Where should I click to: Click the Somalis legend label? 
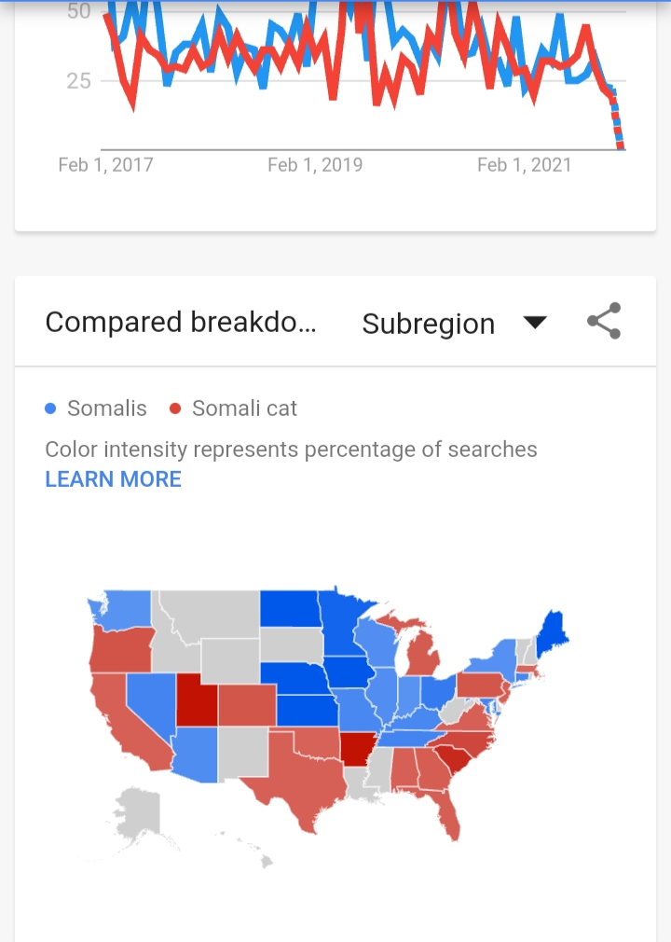(107, 409)
